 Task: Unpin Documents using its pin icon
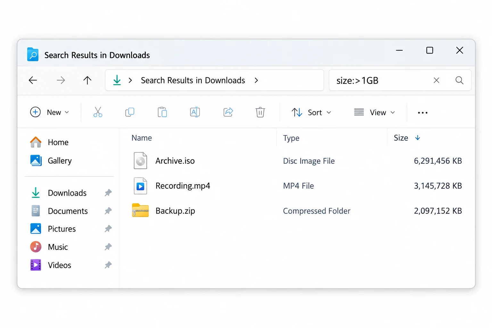click(x=108, y=211)
